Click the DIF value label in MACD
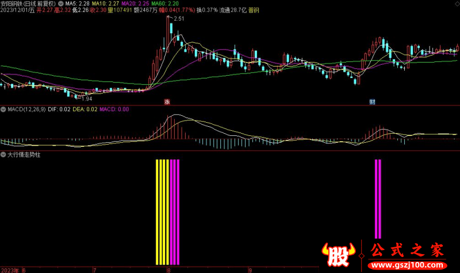The height and width of the screenshot is (273, 460). point(59,109)
